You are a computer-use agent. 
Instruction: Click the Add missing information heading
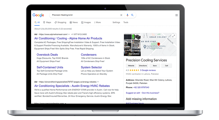coord(141,99)
